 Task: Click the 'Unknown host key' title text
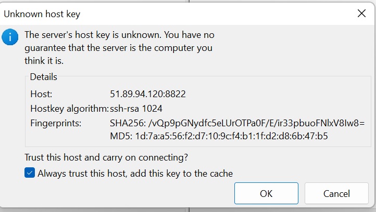(x=42, y=14)
